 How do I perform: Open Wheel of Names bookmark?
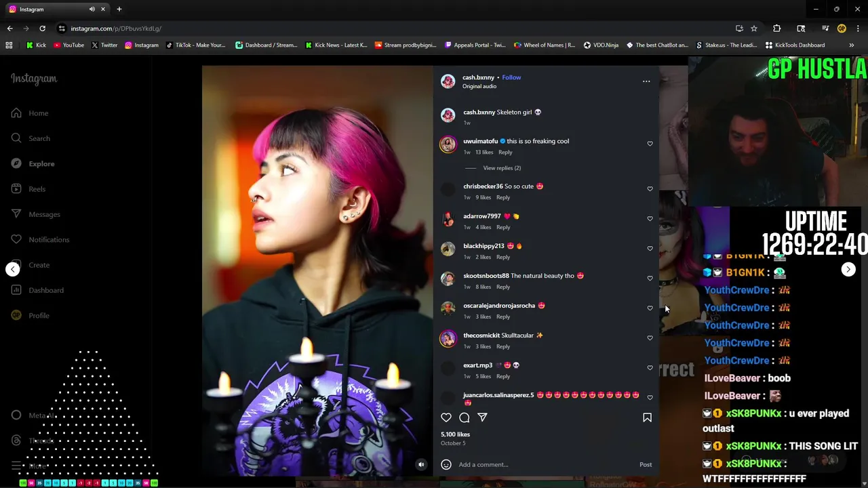[545, 45]
